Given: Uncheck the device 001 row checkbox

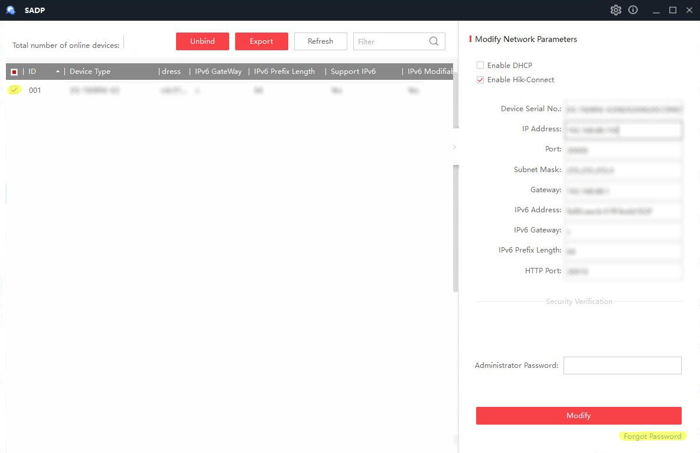Looking at the screenshot, I should 14,90.
